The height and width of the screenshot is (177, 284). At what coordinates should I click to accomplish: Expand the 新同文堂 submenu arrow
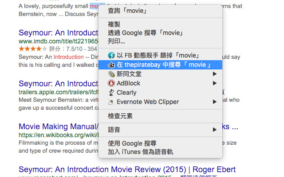(215, 74)
